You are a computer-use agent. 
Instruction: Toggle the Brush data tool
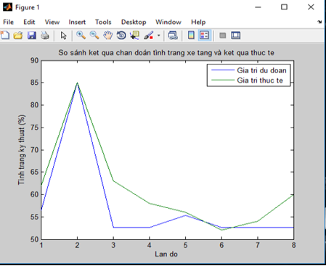[x=148, y=36]
